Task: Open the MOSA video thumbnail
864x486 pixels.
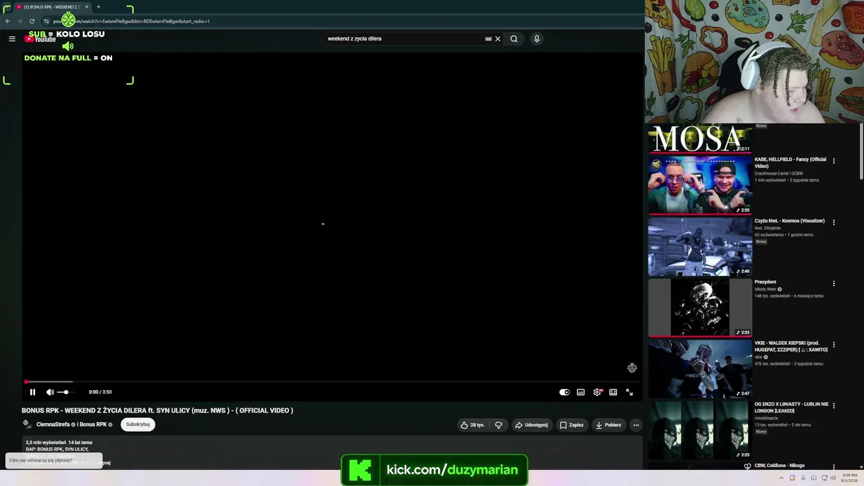Action: 700,138
